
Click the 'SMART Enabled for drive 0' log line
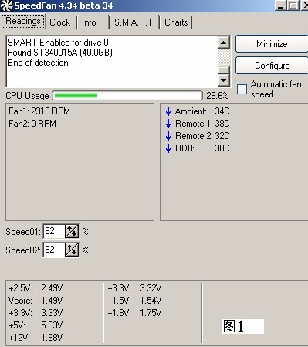[58, 43]
